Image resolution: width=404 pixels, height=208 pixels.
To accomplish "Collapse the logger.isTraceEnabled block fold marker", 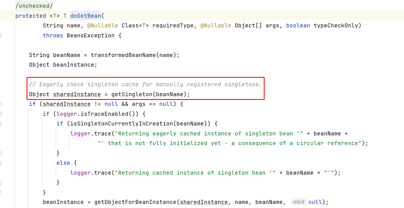I will pos(1,114).
